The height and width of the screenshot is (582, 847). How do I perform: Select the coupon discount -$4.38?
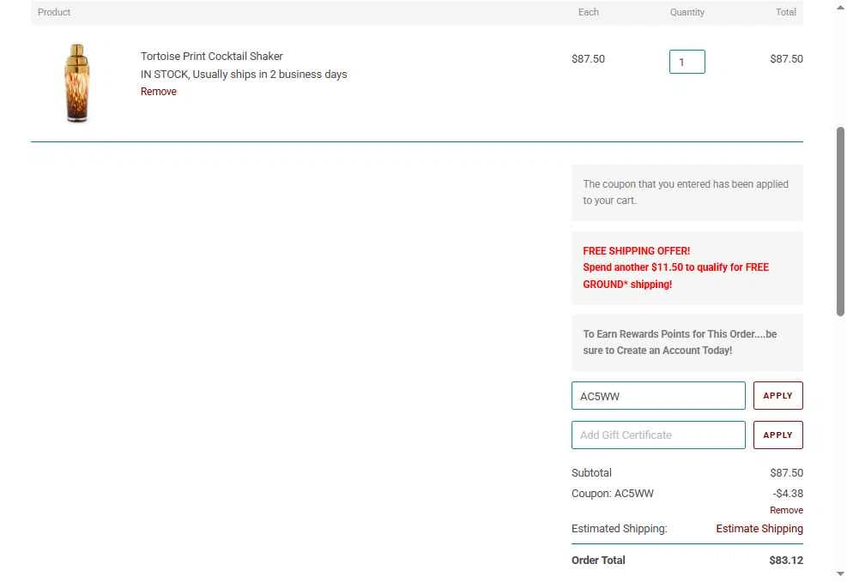[x=788, y=494]
